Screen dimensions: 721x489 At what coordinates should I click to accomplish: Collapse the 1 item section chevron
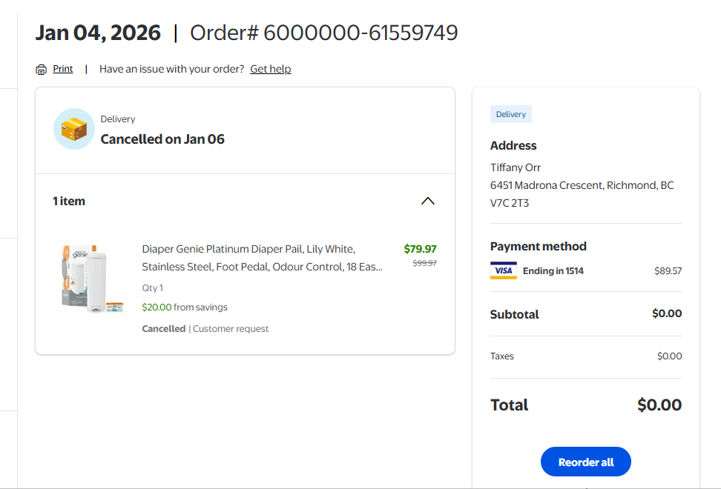[428, 201]
